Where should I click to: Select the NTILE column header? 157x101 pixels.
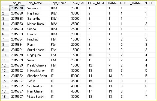coord(149,3)
